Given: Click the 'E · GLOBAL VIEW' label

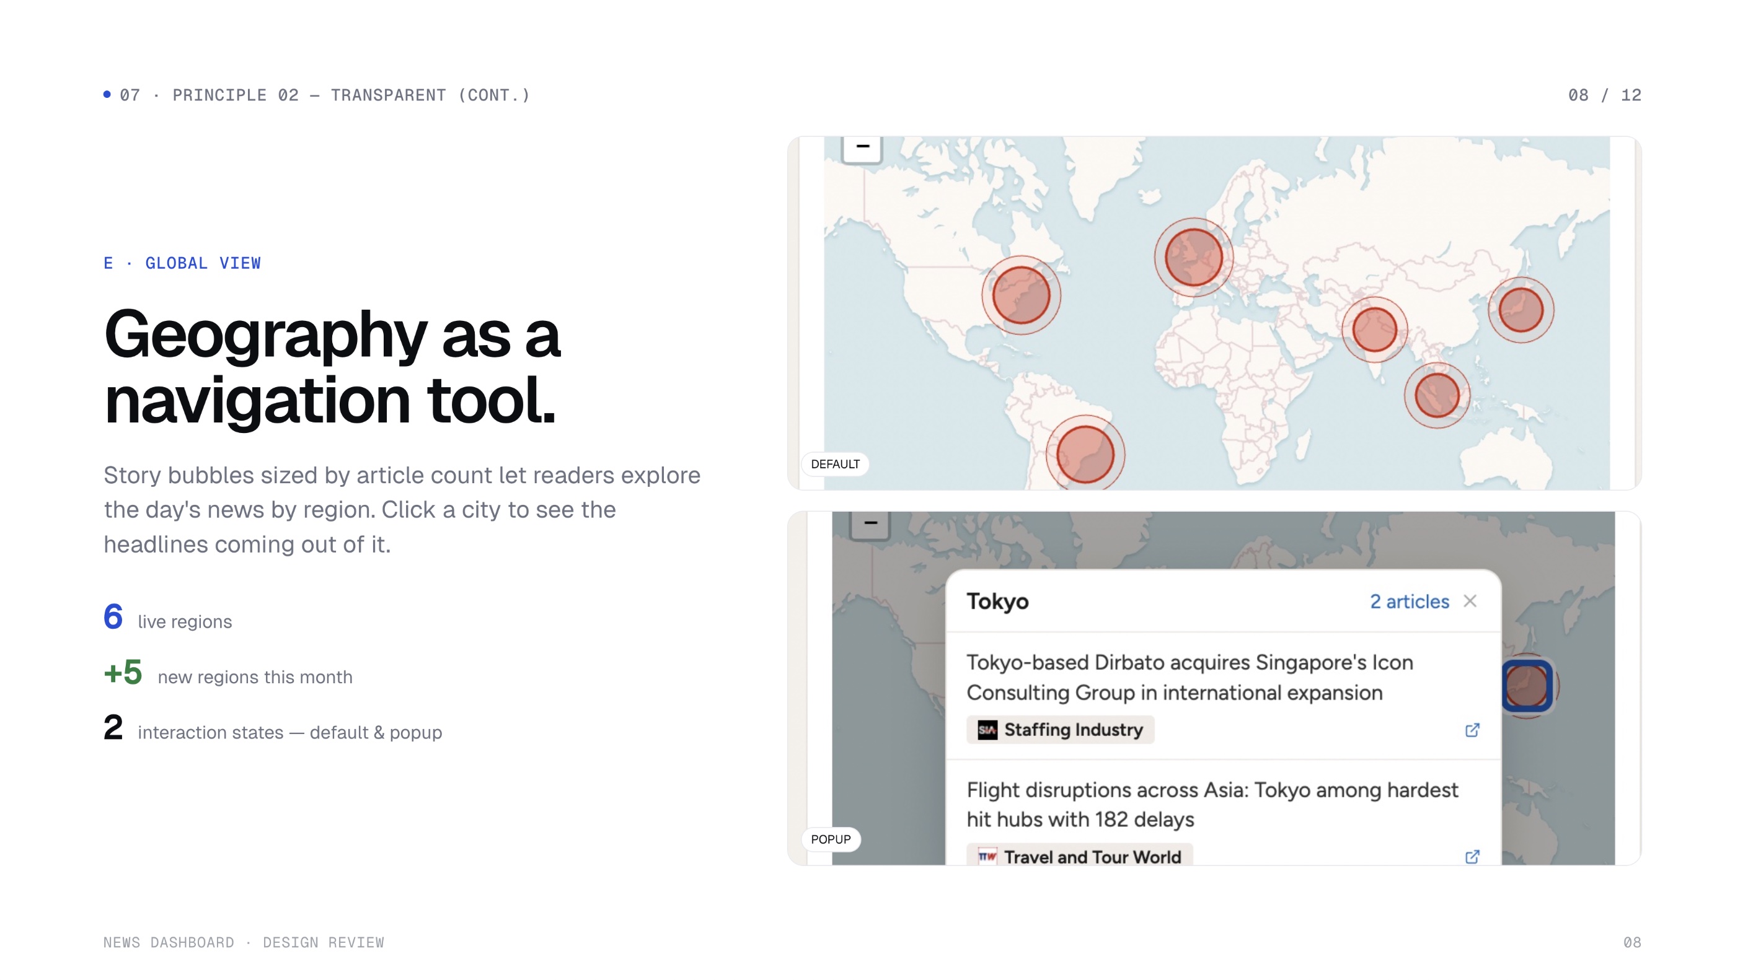Looking at the screenshot, I should click(182, 263).
